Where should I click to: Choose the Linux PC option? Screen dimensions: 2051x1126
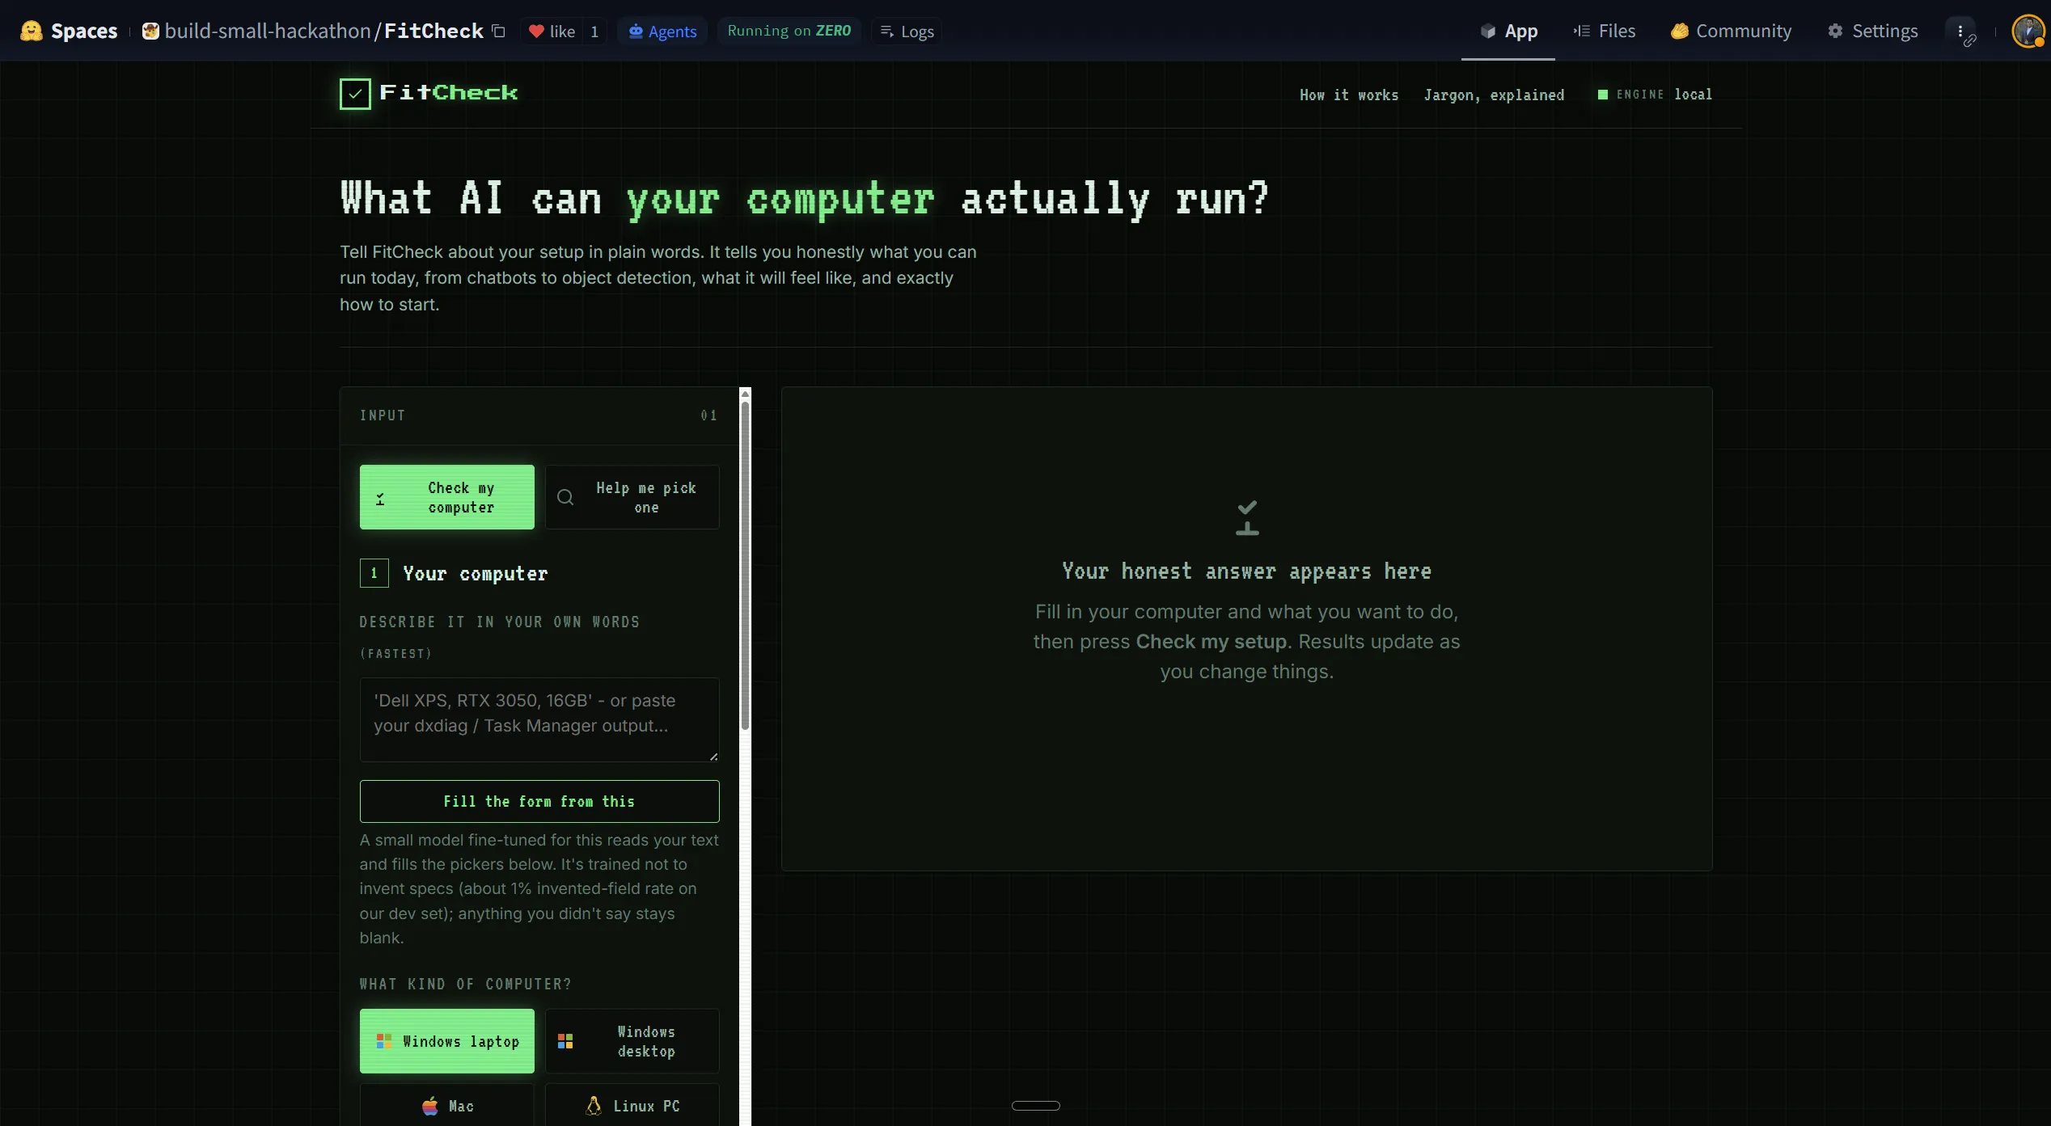(632, 1105)
